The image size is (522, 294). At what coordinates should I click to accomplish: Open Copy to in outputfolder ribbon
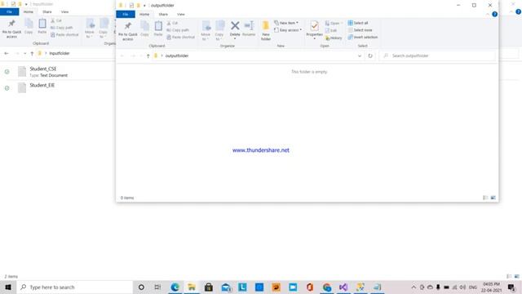pyautogui.click(x=219, y=30)
